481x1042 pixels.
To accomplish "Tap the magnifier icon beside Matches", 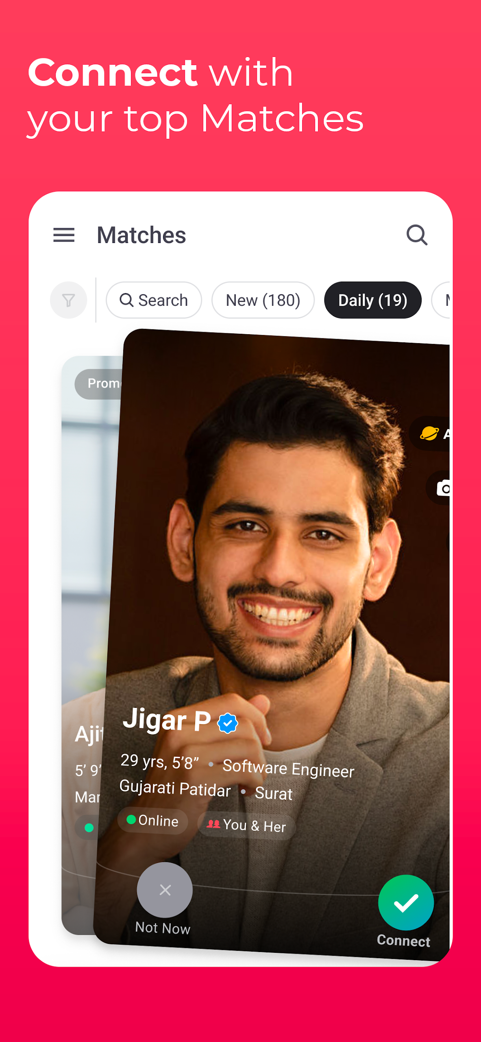I will (x=417, y=235).
